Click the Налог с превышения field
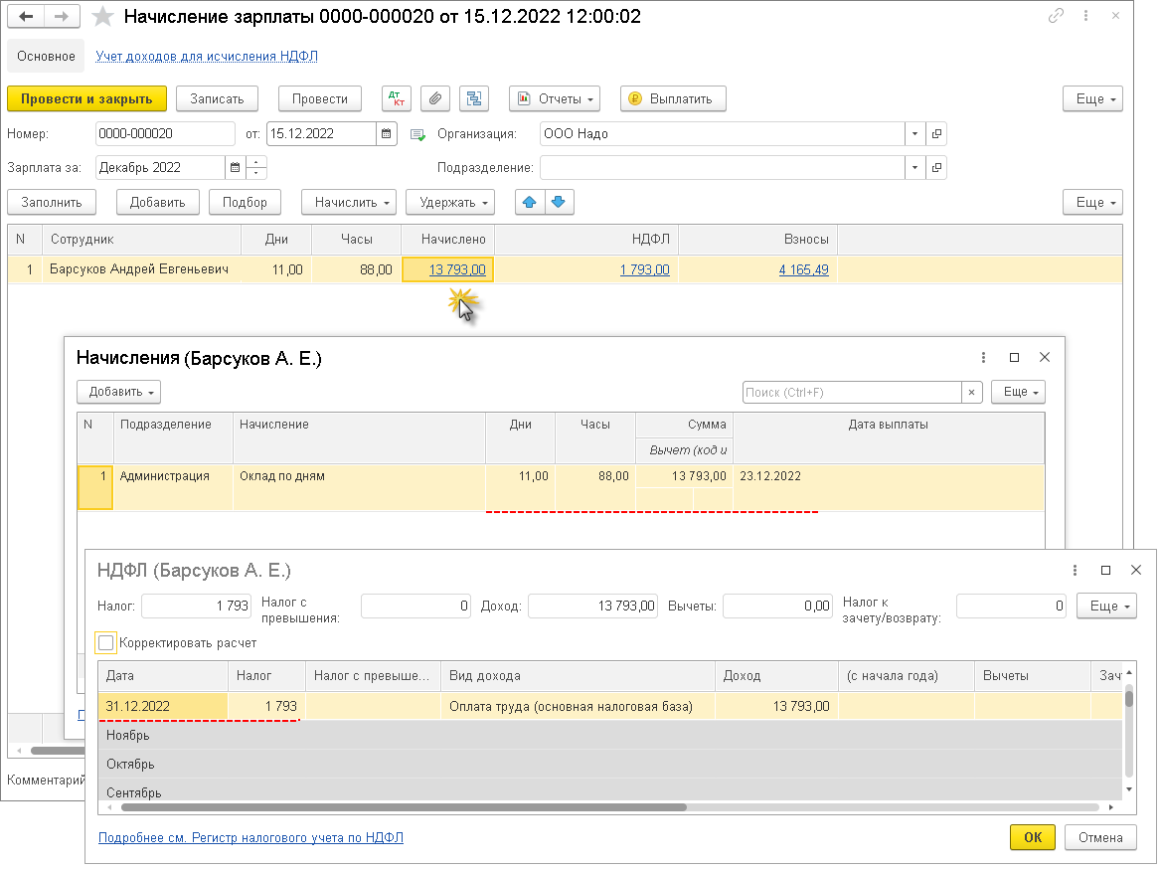 pyautogui.click(x=416, y=606)
